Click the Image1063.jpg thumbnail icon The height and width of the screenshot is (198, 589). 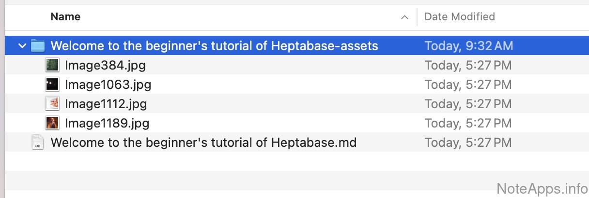pos(52,85)
